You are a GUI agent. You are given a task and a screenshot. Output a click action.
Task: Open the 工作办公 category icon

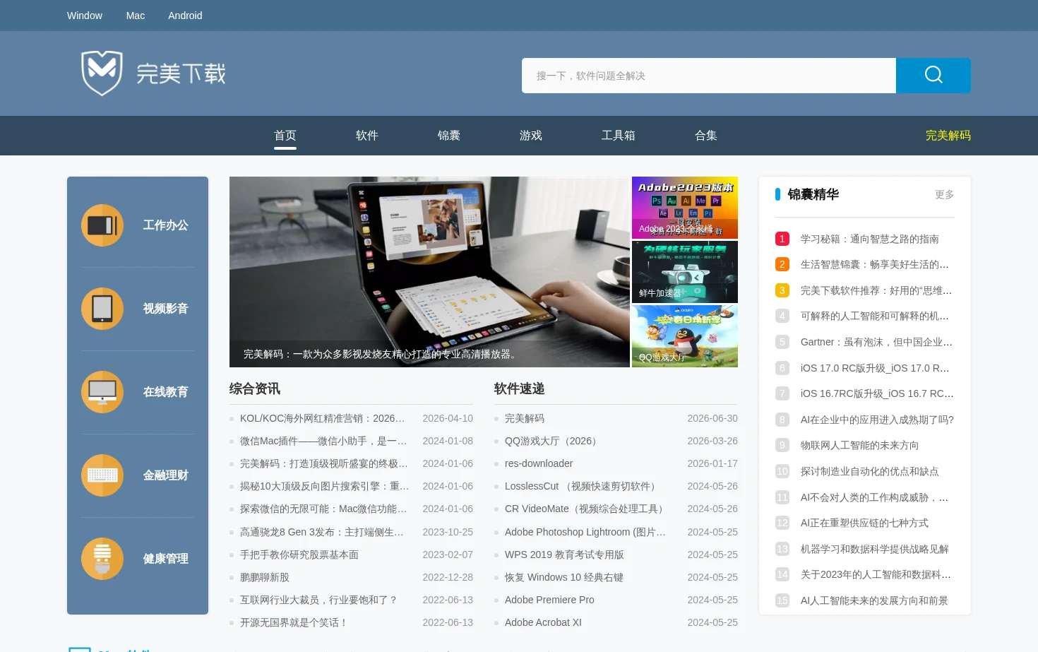click(x=102, y=225)
